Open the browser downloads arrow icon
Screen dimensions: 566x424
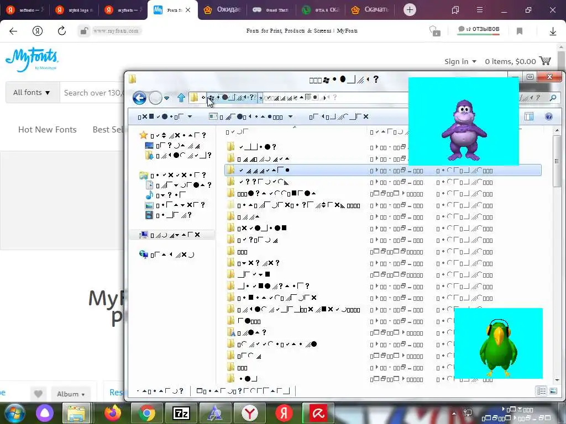[x=553, y=31]
